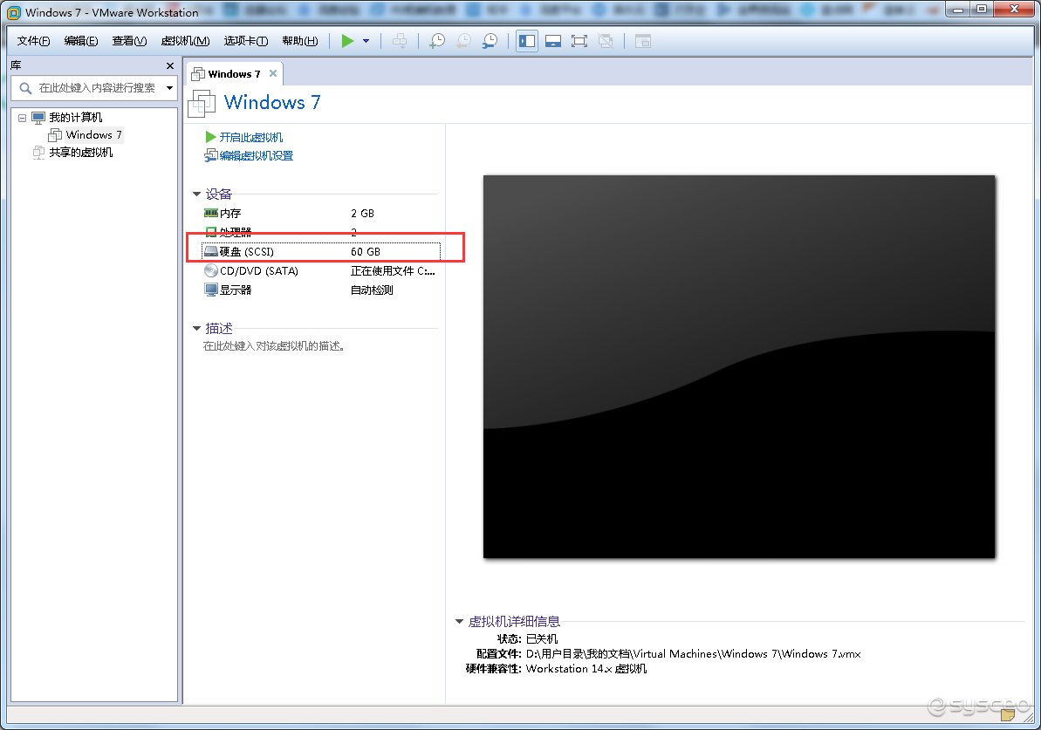The image size is (1041, 730).
Task: Collapse the 描述 section
Action: coord(196,329)
